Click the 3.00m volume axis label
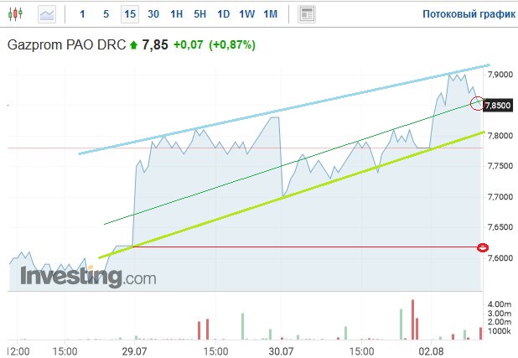 click(500, 313)
